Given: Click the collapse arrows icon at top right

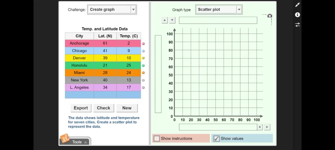Looking at the screenshot, I should tap(297, 5).
